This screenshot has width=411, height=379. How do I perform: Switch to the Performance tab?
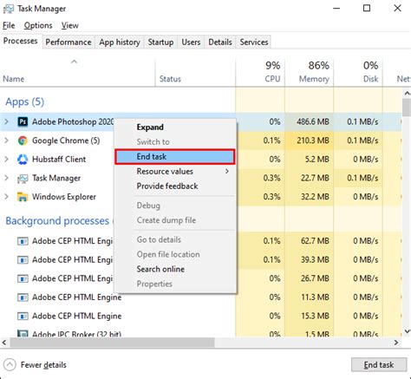click(68, 42)
